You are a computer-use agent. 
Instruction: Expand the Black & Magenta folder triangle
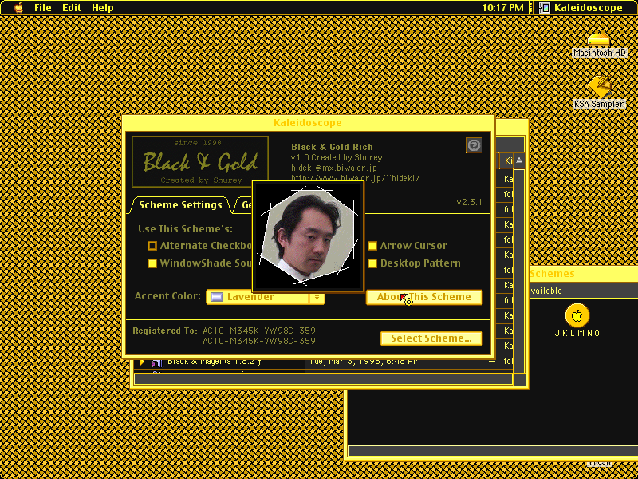pyautogui.click(x=142, y=362)
